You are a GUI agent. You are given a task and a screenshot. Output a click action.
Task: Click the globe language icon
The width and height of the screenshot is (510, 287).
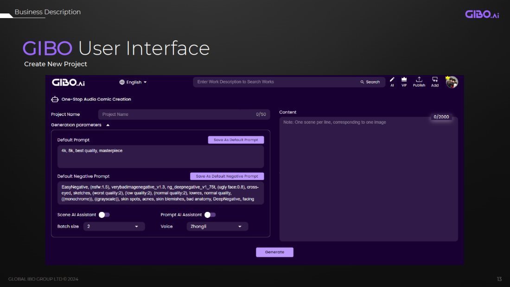(x=122, y=83)
